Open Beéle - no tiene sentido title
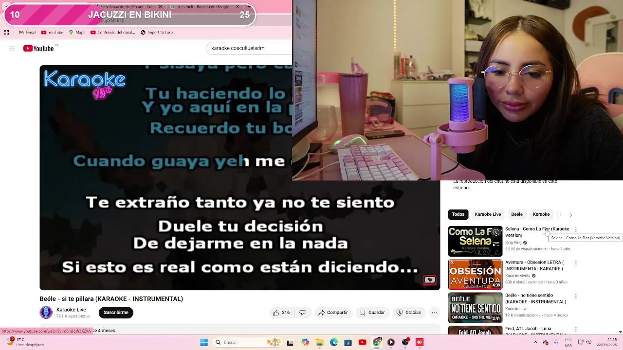This screenshot has width=623, height=350. point(535,298)
